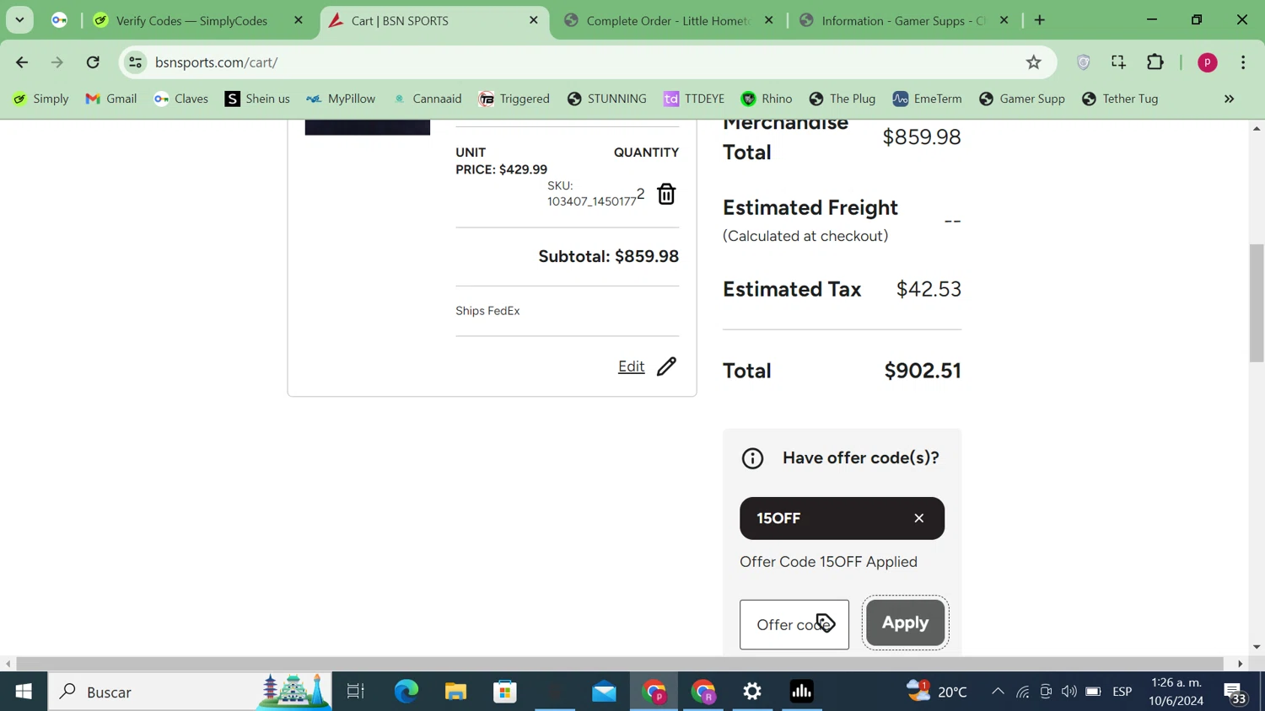Click the ESP language indicator
Image resolution: width=1265 pixels, height=711 pixels.
pyautogui.click(x=1122, y=692)
